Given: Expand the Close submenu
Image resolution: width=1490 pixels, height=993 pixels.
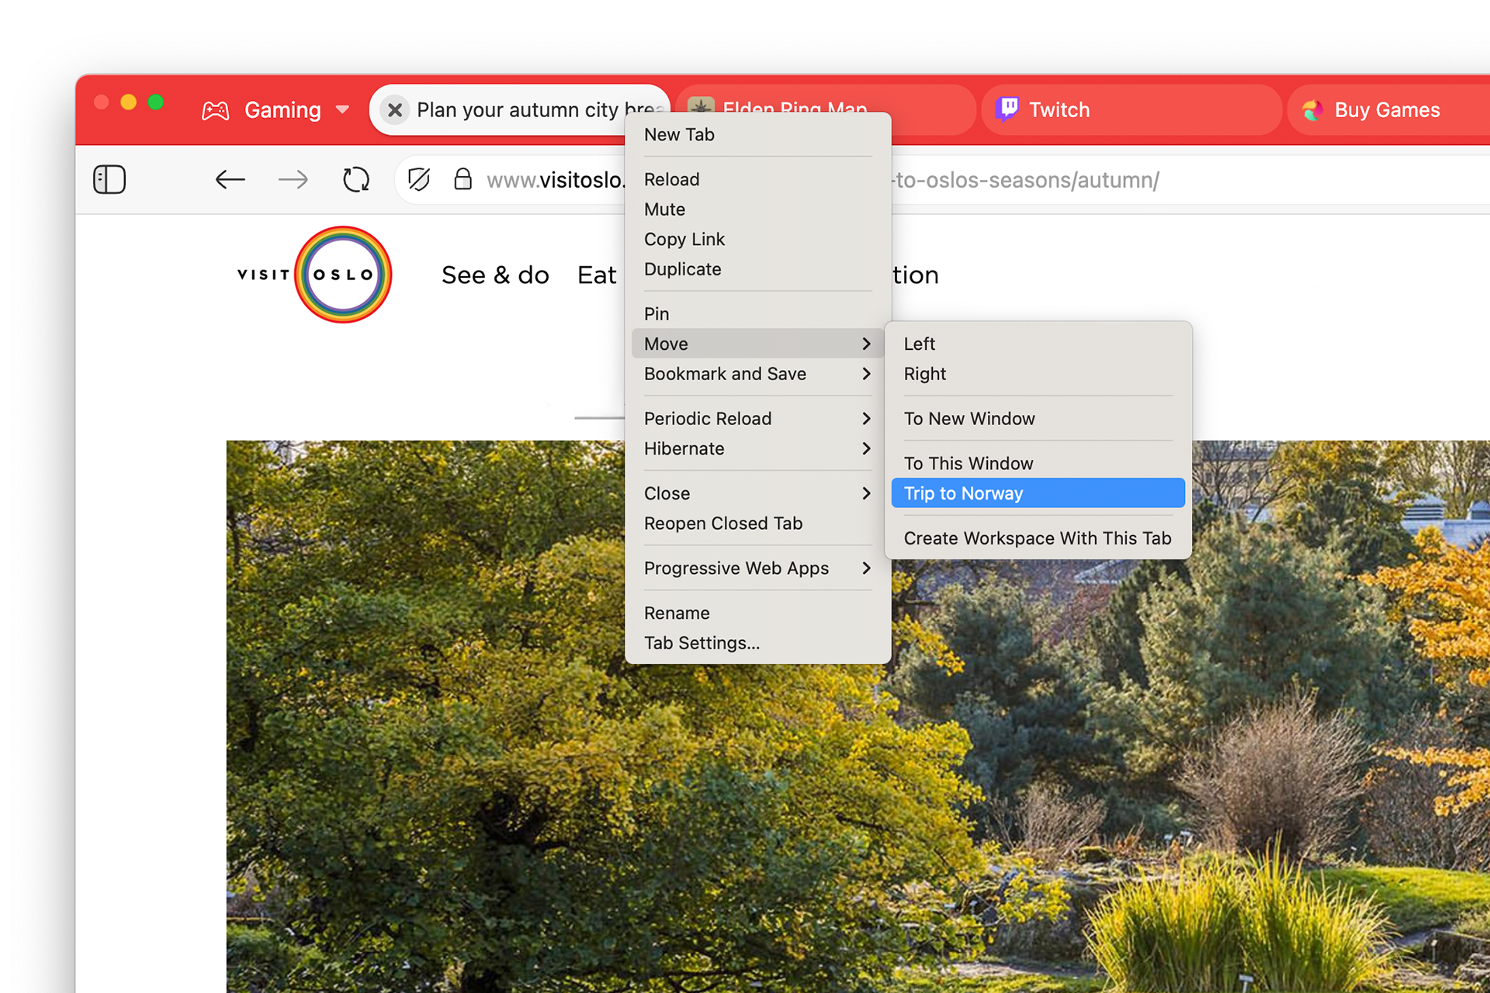Looking at the screenshot, I should coord(757,493).
